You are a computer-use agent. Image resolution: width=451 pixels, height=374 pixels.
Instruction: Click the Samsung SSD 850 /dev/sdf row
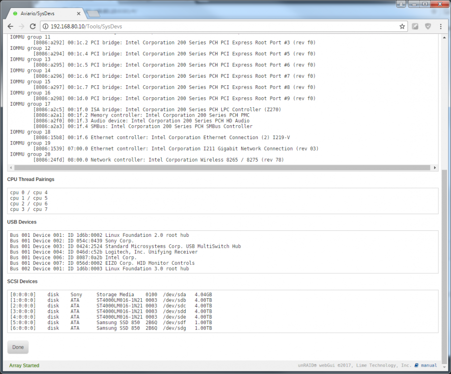(x=111, y=323)
